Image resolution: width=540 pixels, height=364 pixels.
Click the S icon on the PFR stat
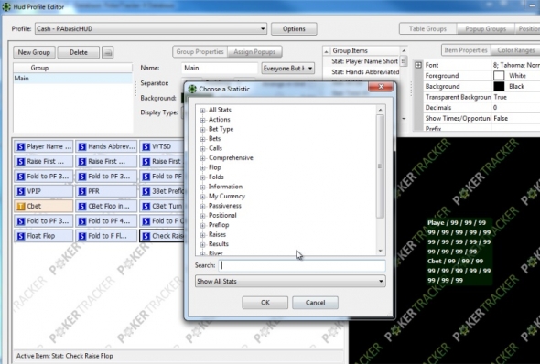point(82,191)
